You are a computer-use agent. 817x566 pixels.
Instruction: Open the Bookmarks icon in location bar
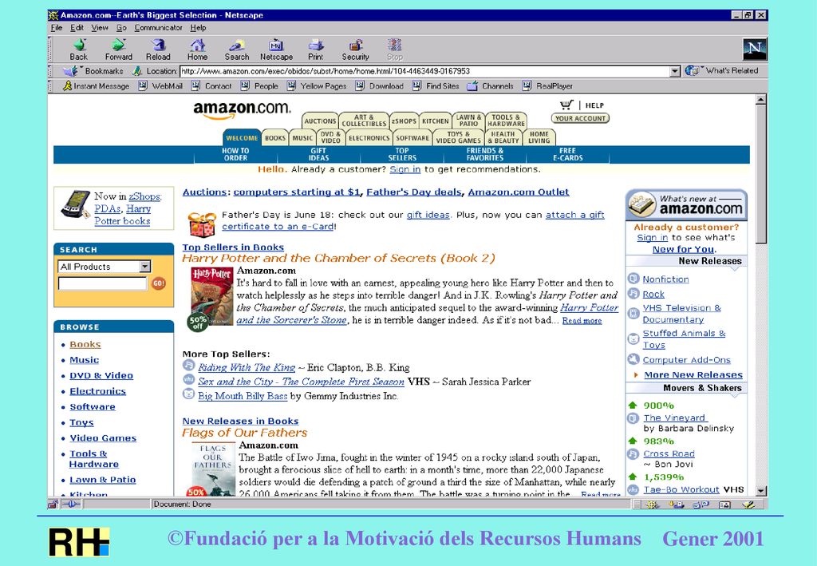70,71
